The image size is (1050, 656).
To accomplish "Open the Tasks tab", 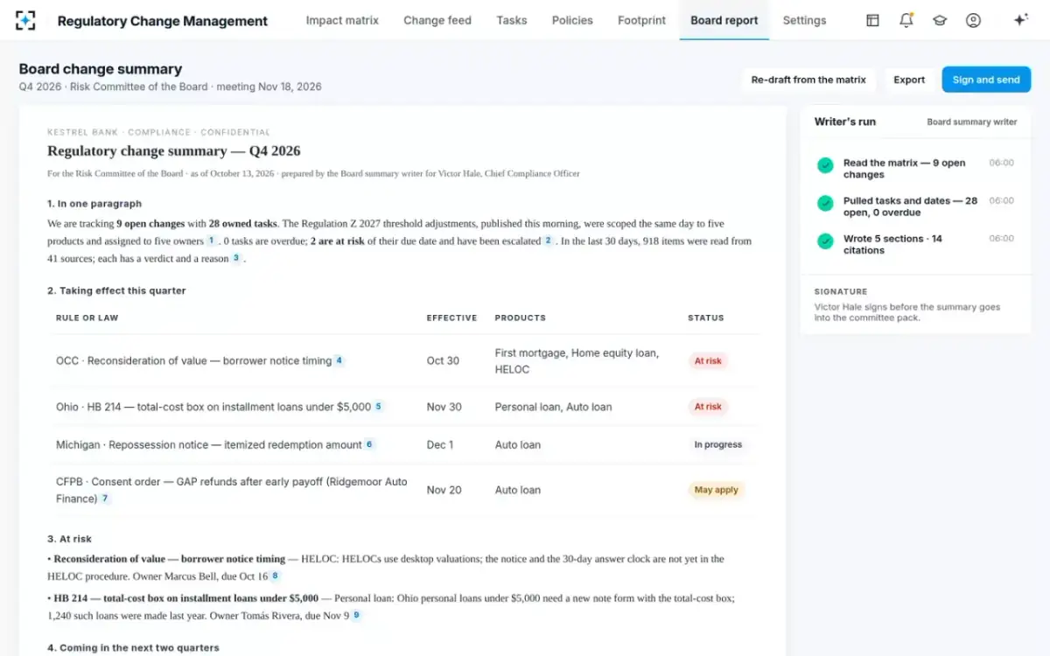I will [x=512, y=20].
